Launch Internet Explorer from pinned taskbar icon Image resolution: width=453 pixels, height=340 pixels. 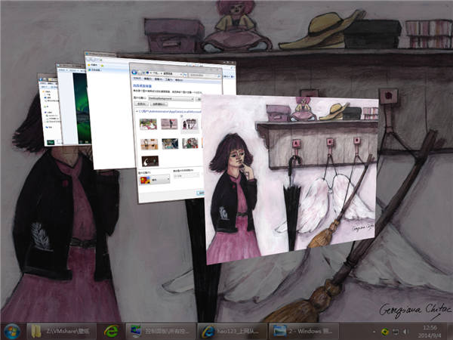(112, 330)
